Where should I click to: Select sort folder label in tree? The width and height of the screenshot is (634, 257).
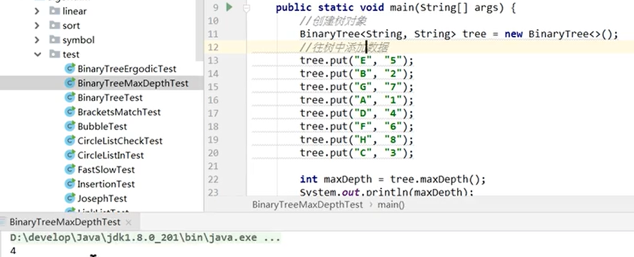tap(71, 26)
